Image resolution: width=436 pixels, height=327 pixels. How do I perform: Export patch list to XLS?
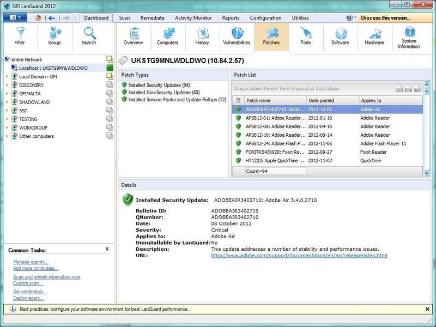tap(408, 88)
